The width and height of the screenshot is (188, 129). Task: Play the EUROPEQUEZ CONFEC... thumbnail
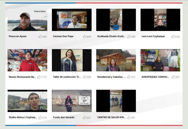[160, 60]
